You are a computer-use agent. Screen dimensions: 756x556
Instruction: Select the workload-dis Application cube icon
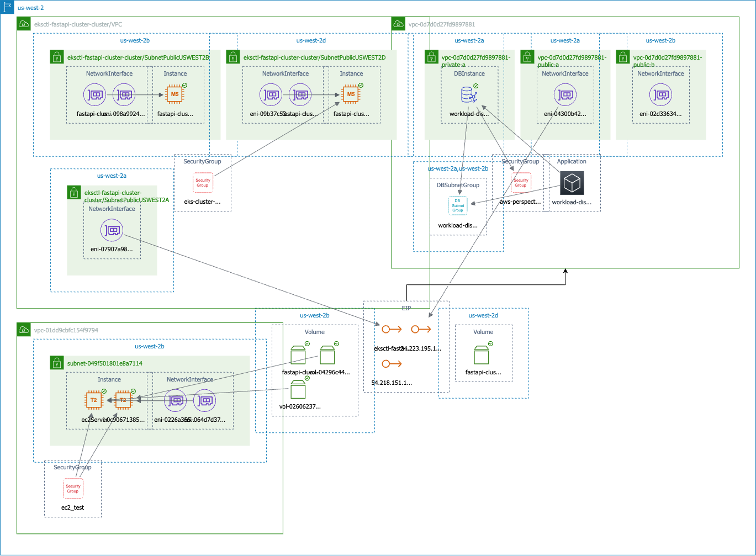pyautogui.click(x=572, y=183)
